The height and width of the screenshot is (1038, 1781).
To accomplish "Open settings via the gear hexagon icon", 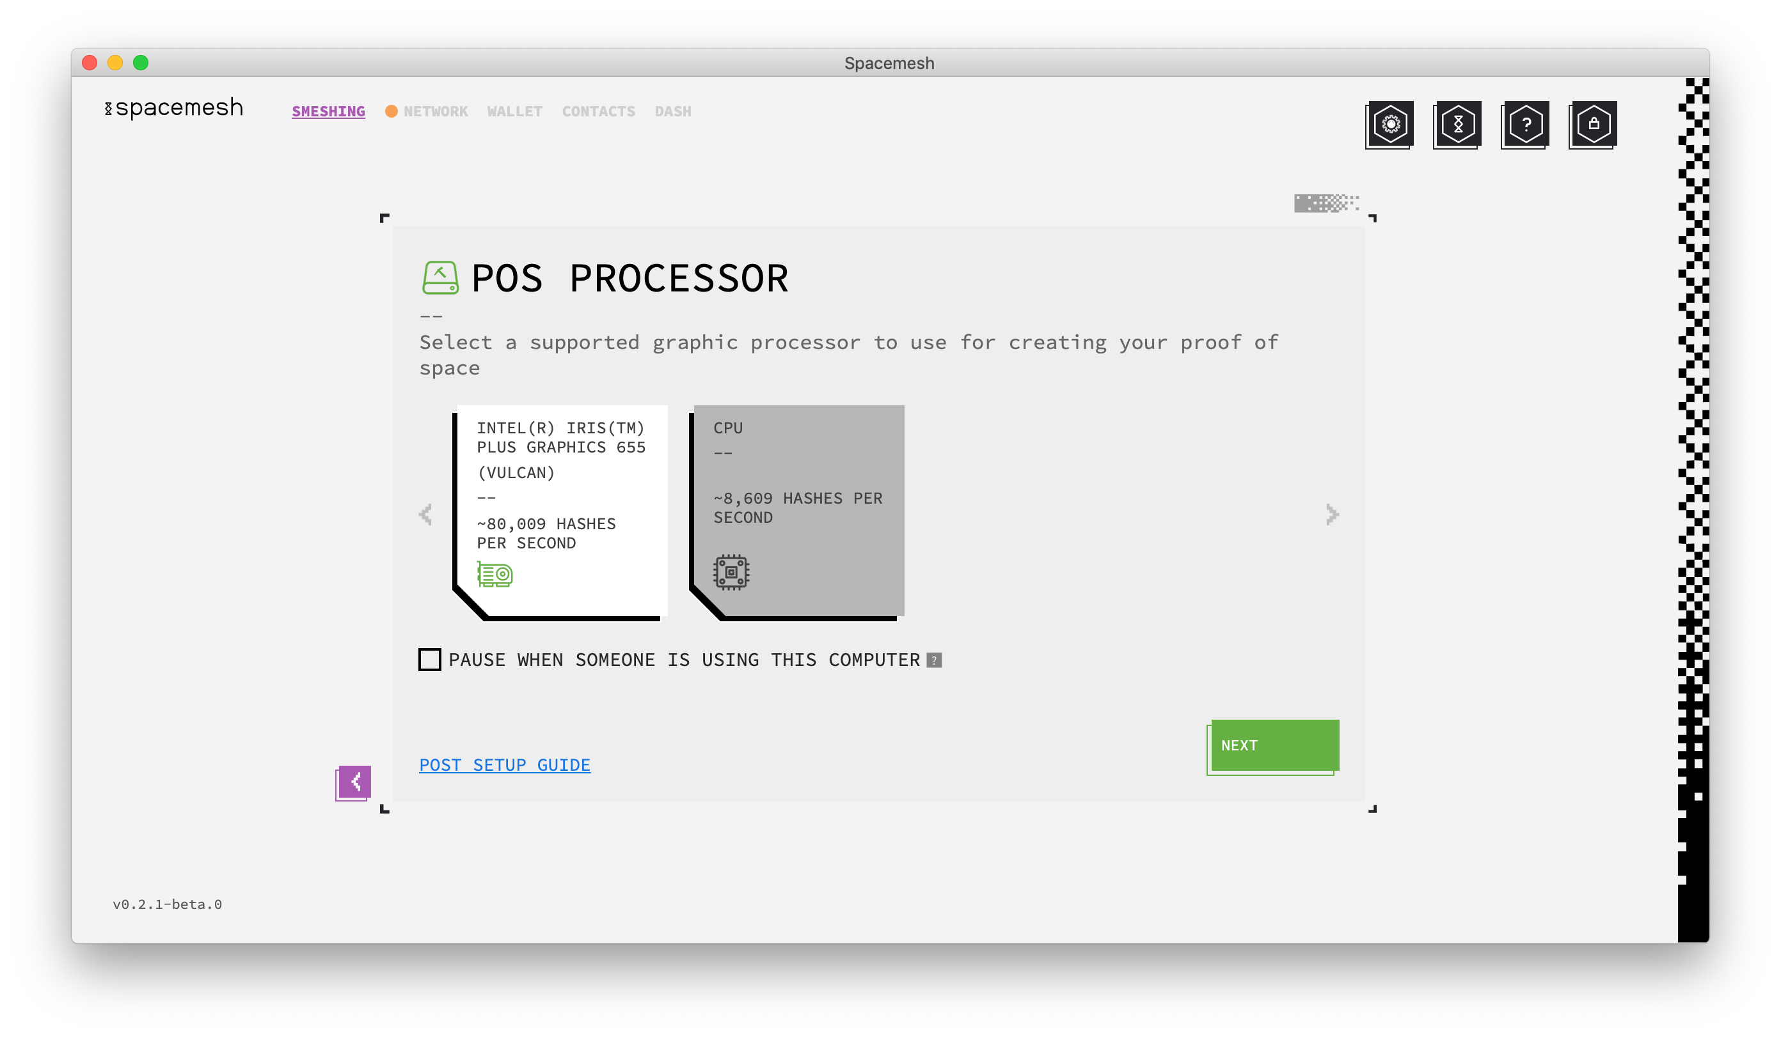I will [1390, 124].
